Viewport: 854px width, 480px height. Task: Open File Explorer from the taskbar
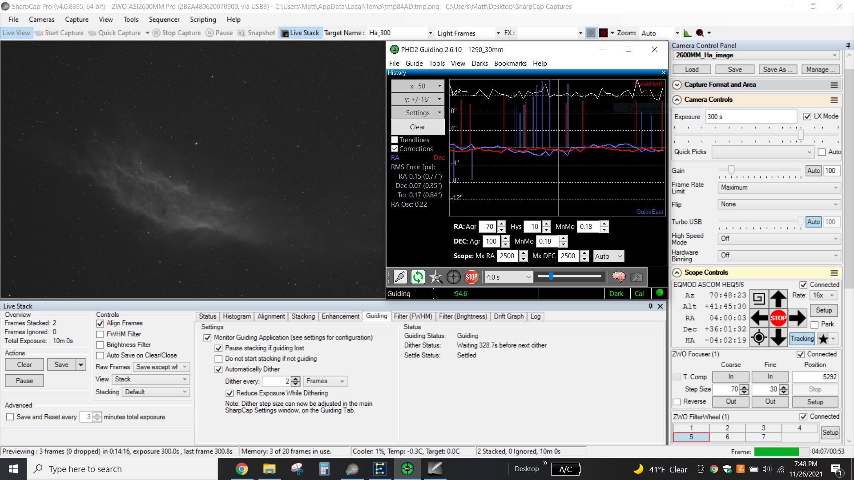click(x=269, y=469)
